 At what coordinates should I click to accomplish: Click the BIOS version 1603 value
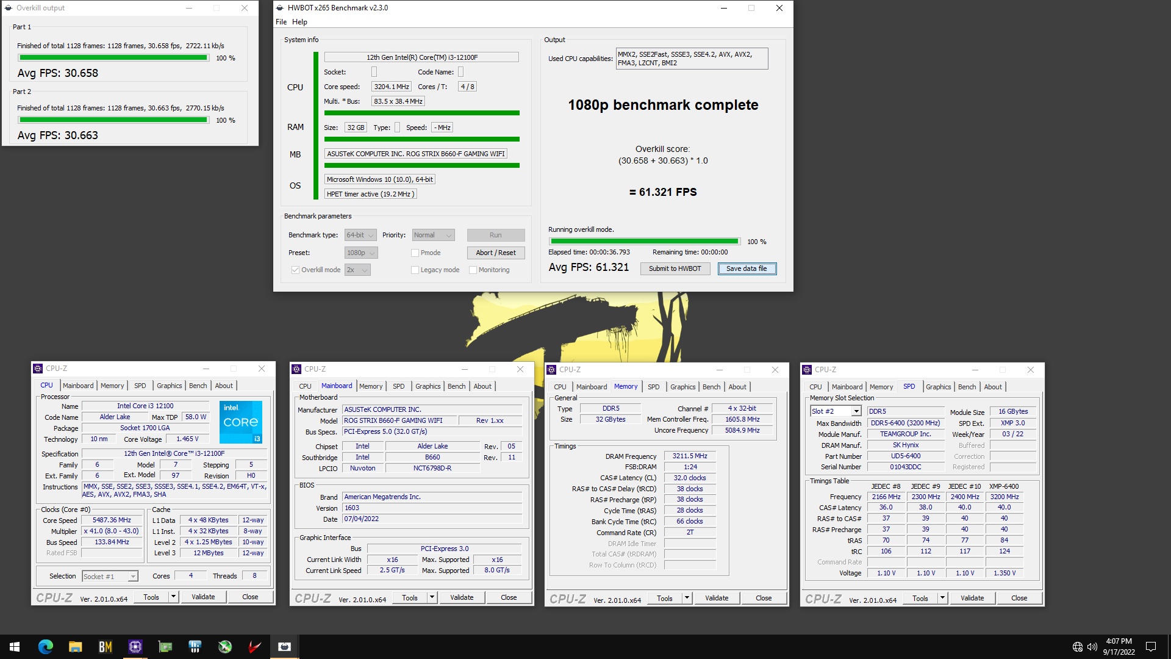tap(432, 508)
